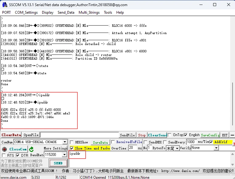Click the SSCOM app icon in title bar
This screenshot has height=179, width=235.
[5, 5]
